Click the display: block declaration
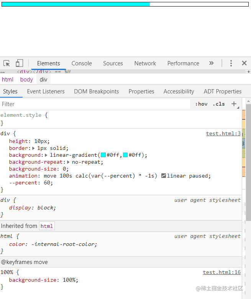This screenshot has width=251, height=299. coord(32,208)
